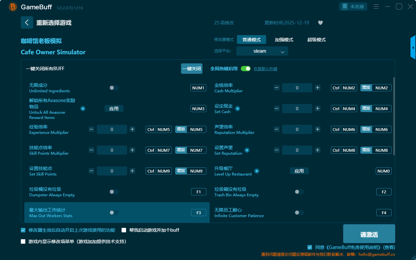Switch to 加强模式 enhanced mode tab
Viewport: 416px width, 260px height.
pyautogui.click(x=284, y=40)
